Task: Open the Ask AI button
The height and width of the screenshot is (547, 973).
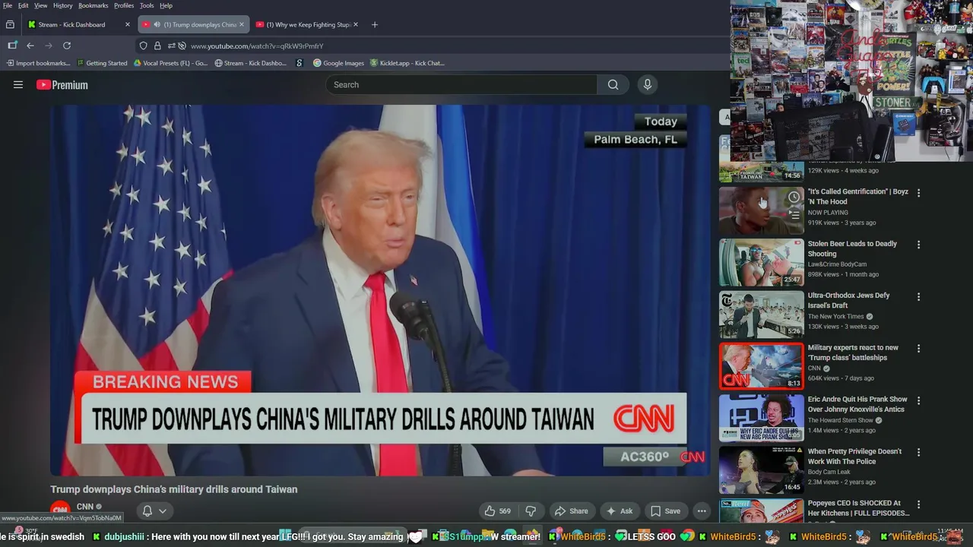Action: point(620,511)
